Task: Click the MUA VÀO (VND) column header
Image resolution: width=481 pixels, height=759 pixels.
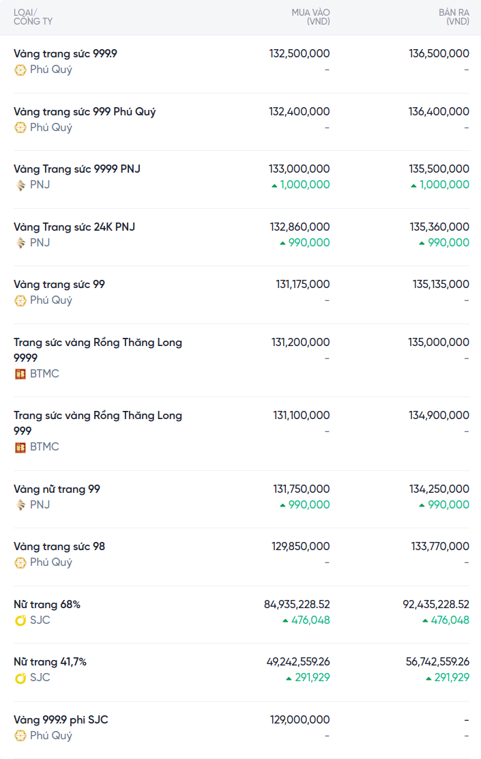Action: pos(310,17)
